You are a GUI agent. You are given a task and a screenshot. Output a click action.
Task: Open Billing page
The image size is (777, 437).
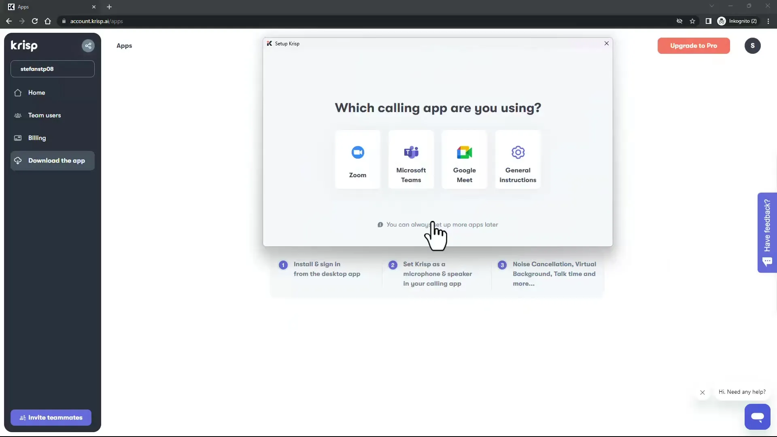pyautogui.click(x=53, y=138)
